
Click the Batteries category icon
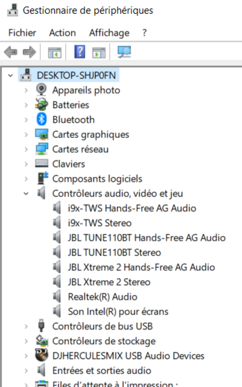pyautogui.click(x=42, y=105)
